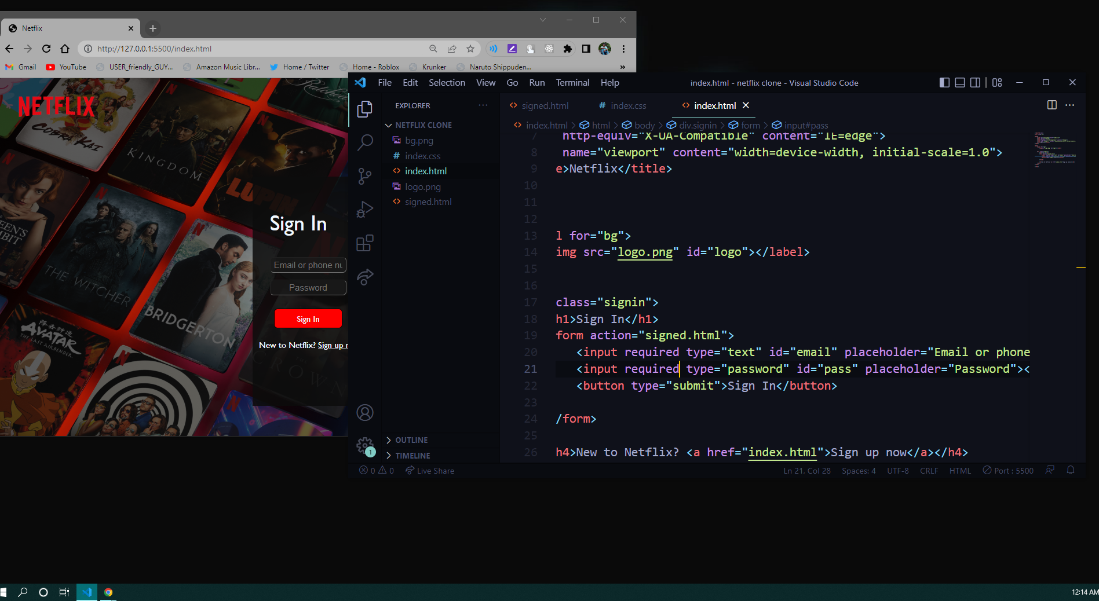
Task: Open the Sign up link on Netflix page
Action: click(332, 345)
